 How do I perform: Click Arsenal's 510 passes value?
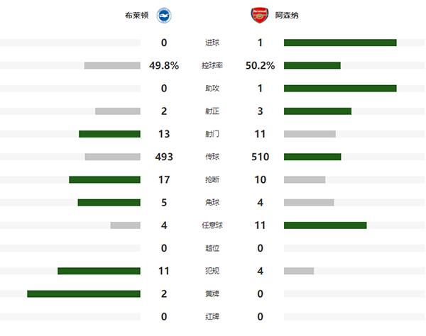tap(261, 157)
